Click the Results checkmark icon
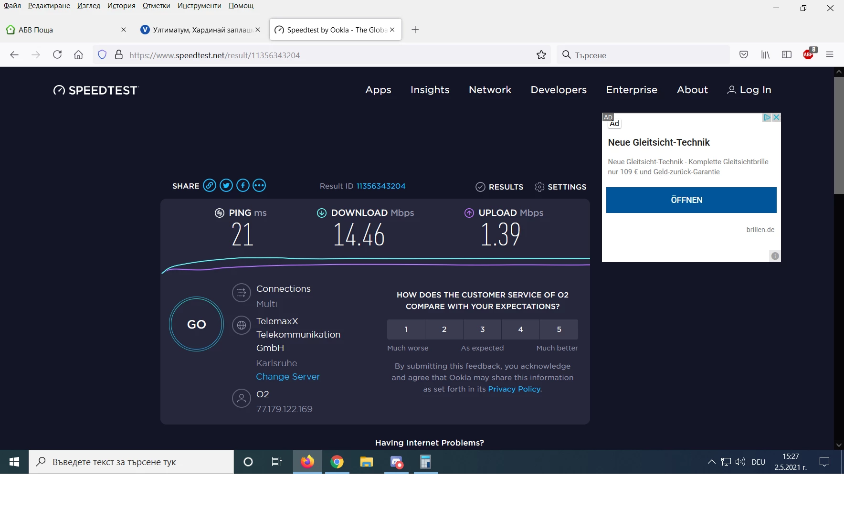This screenshot has width=844, height=531. pos(480,187)
